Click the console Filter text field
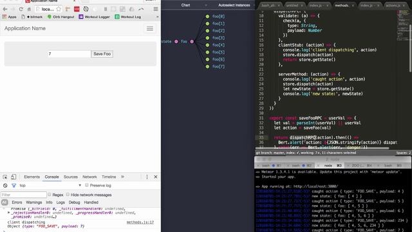This screenshot has width=412, height=232. pos(24,195)
